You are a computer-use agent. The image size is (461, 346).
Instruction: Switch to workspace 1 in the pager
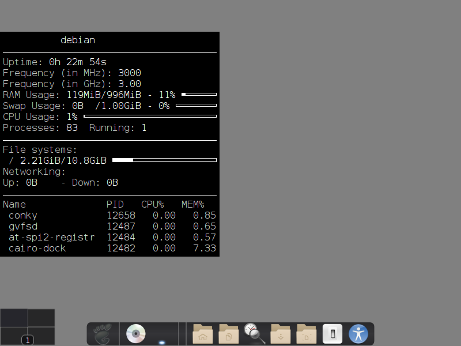coord(14,318)
